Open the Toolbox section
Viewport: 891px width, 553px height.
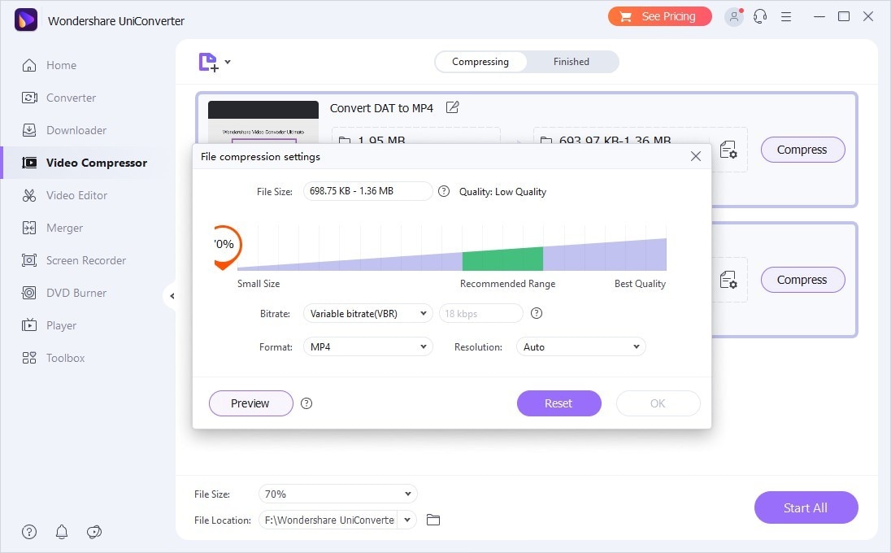(54, 358)
